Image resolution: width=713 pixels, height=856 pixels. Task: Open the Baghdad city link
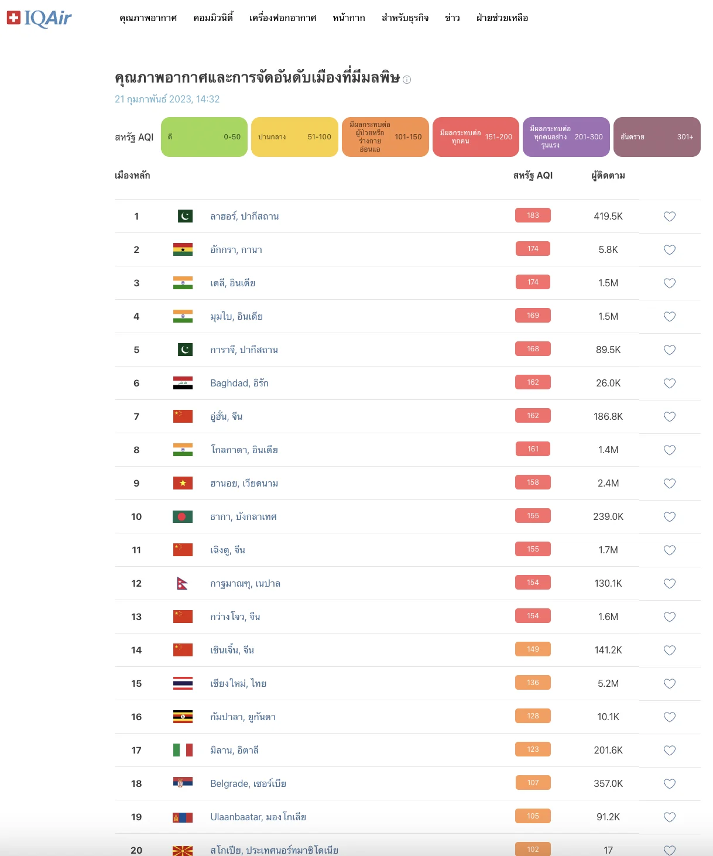[x=239, y=383]
